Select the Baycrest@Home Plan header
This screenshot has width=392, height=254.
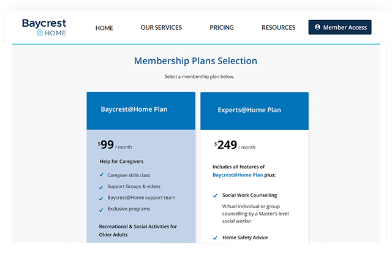coord(134,109)
